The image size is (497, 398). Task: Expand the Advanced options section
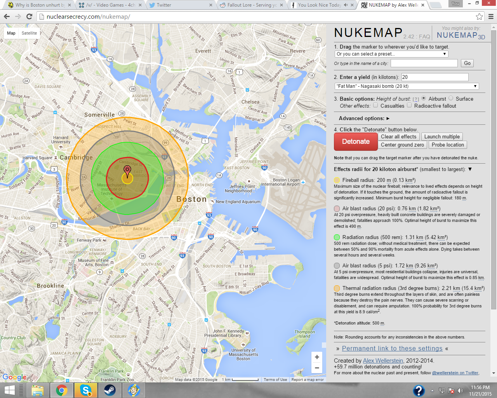coord(364,118)
